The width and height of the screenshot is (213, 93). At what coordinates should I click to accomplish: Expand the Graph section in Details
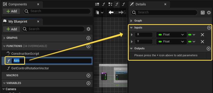(131, 21)
